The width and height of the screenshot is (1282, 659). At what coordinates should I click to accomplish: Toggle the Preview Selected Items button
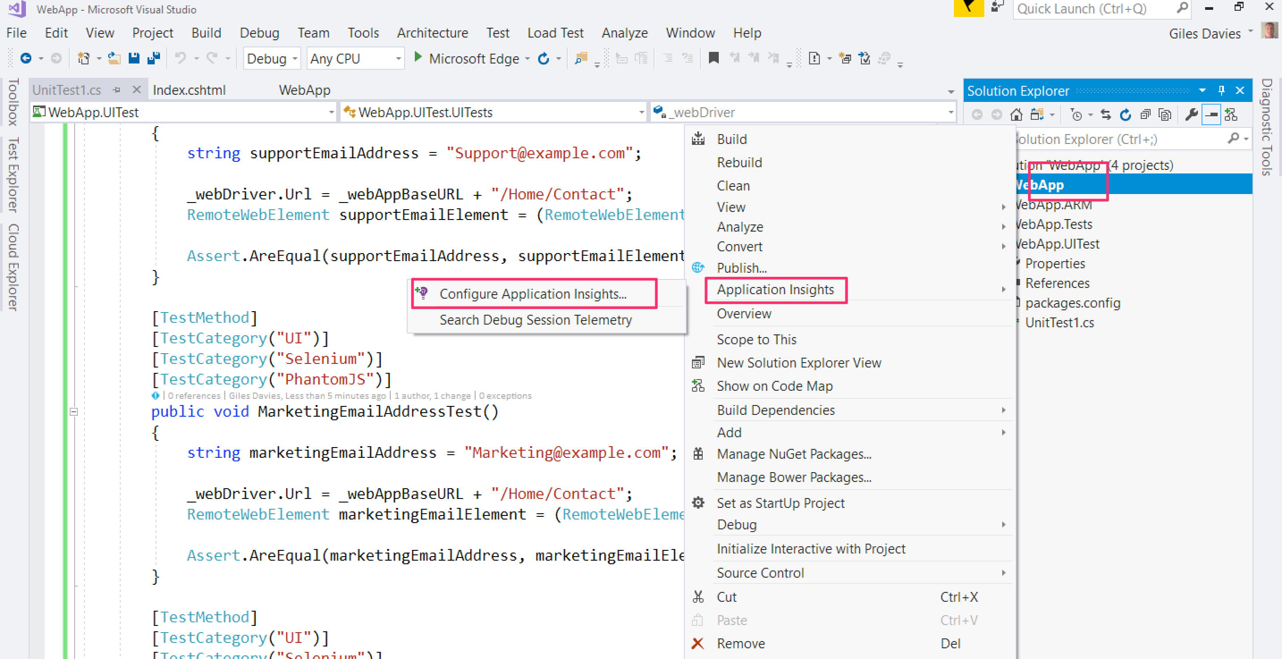click(x=1211, y=115)
